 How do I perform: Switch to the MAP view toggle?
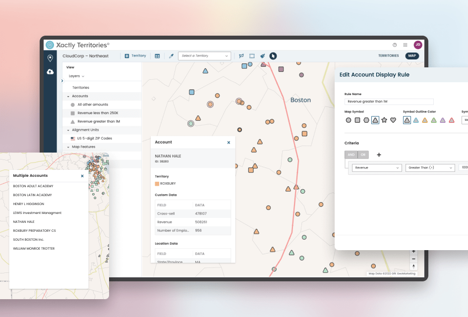pyautogui.click(x=412, y=56)
